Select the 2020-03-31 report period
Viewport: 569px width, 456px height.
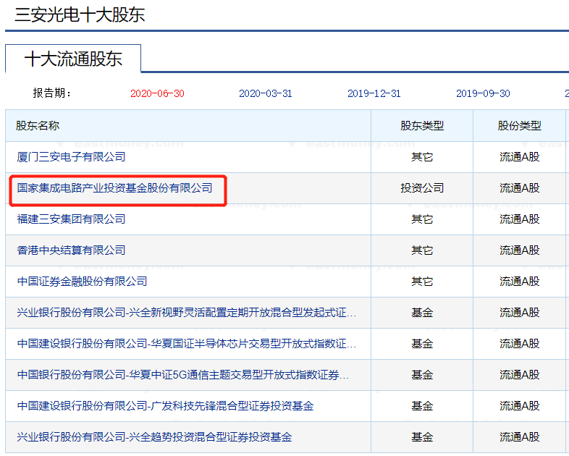point(265,93)
